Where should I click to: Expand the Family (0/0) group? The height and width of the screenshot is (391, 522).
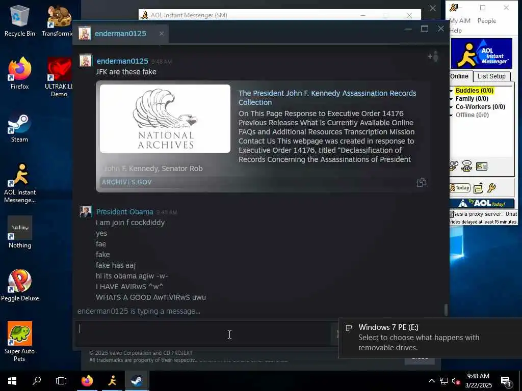(x=451, y=99)
